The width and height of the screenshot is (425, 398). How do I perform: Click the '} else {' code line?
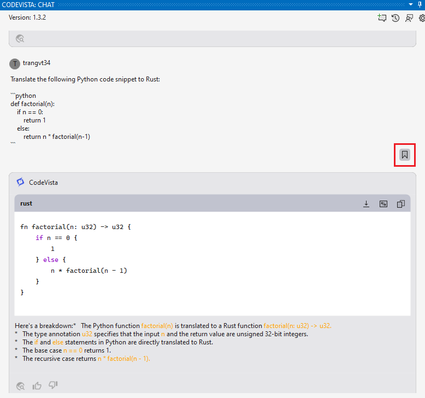(51, 260)
